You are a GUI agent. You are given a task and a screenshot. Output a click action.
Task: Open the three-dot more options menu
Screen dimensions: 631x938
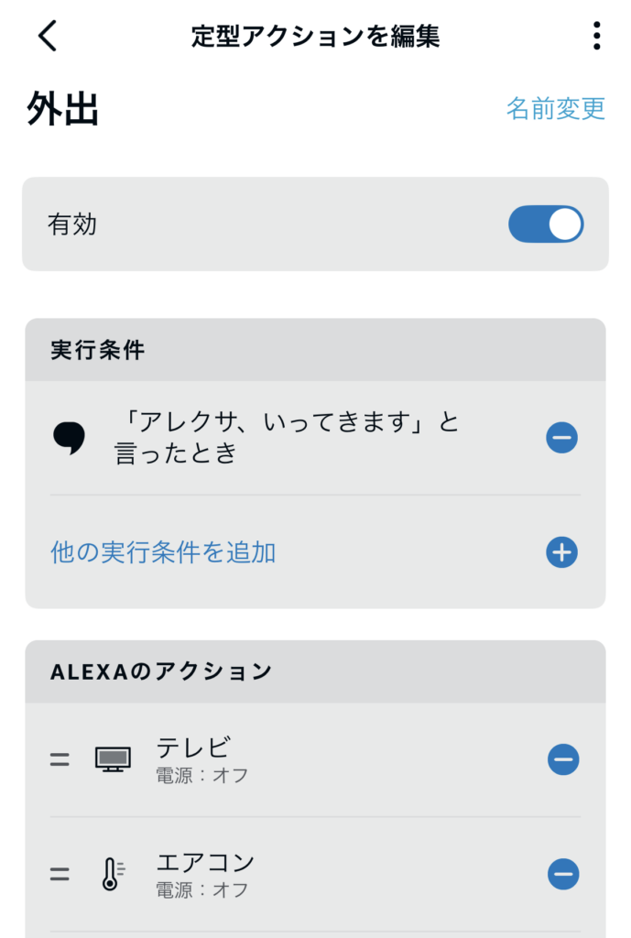(596, 36)
